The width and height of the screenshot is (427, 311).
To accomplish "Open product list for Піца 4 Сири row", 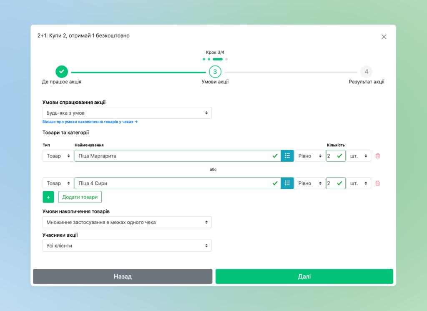I will [287, 183].
